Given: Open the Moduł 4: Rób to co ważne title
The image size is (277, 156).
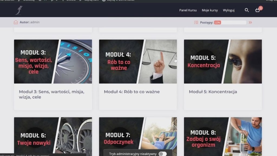Looking at the screenshot, I should coord(132,92).
